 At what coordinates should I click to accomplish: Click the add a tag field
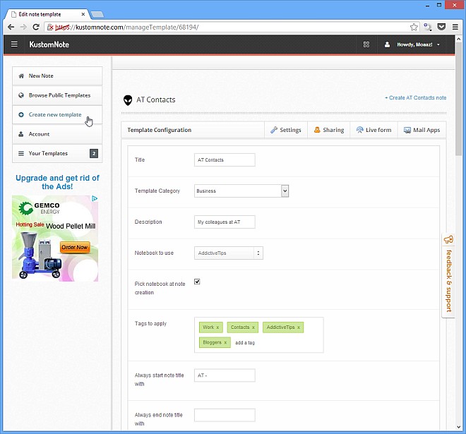[x=245, y=343]
